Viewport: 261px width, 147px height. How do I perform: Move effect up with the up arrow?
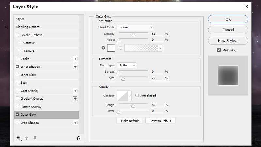[27, 138]
